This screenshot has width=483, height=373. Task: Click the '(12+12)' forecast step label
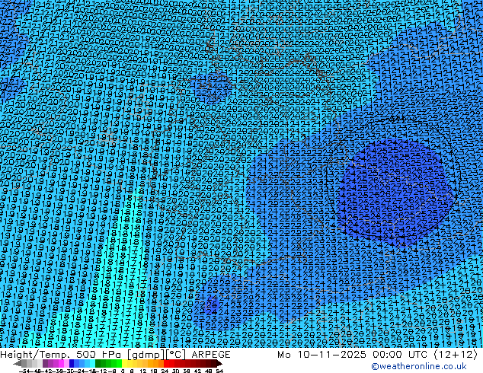pyautogui.click(x=456, y=355)
